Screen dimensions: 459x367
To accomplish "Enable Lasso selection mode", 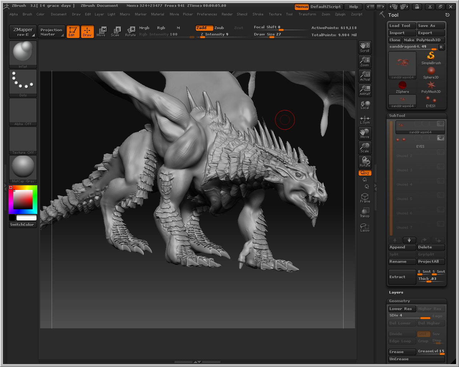I will (365, 227).
